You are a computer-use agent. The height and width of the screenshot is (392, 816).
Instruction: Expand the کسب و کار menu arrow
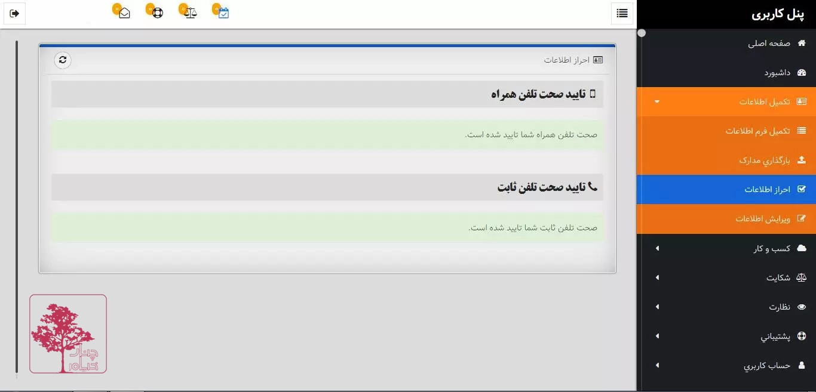click(x=657, y=248)
